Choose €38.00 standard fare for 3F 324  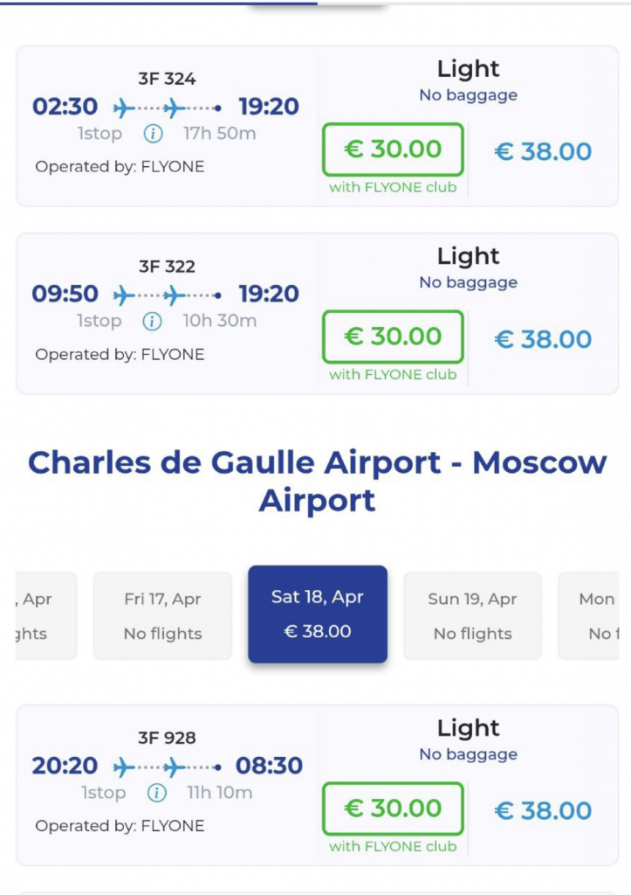point(543,151)
